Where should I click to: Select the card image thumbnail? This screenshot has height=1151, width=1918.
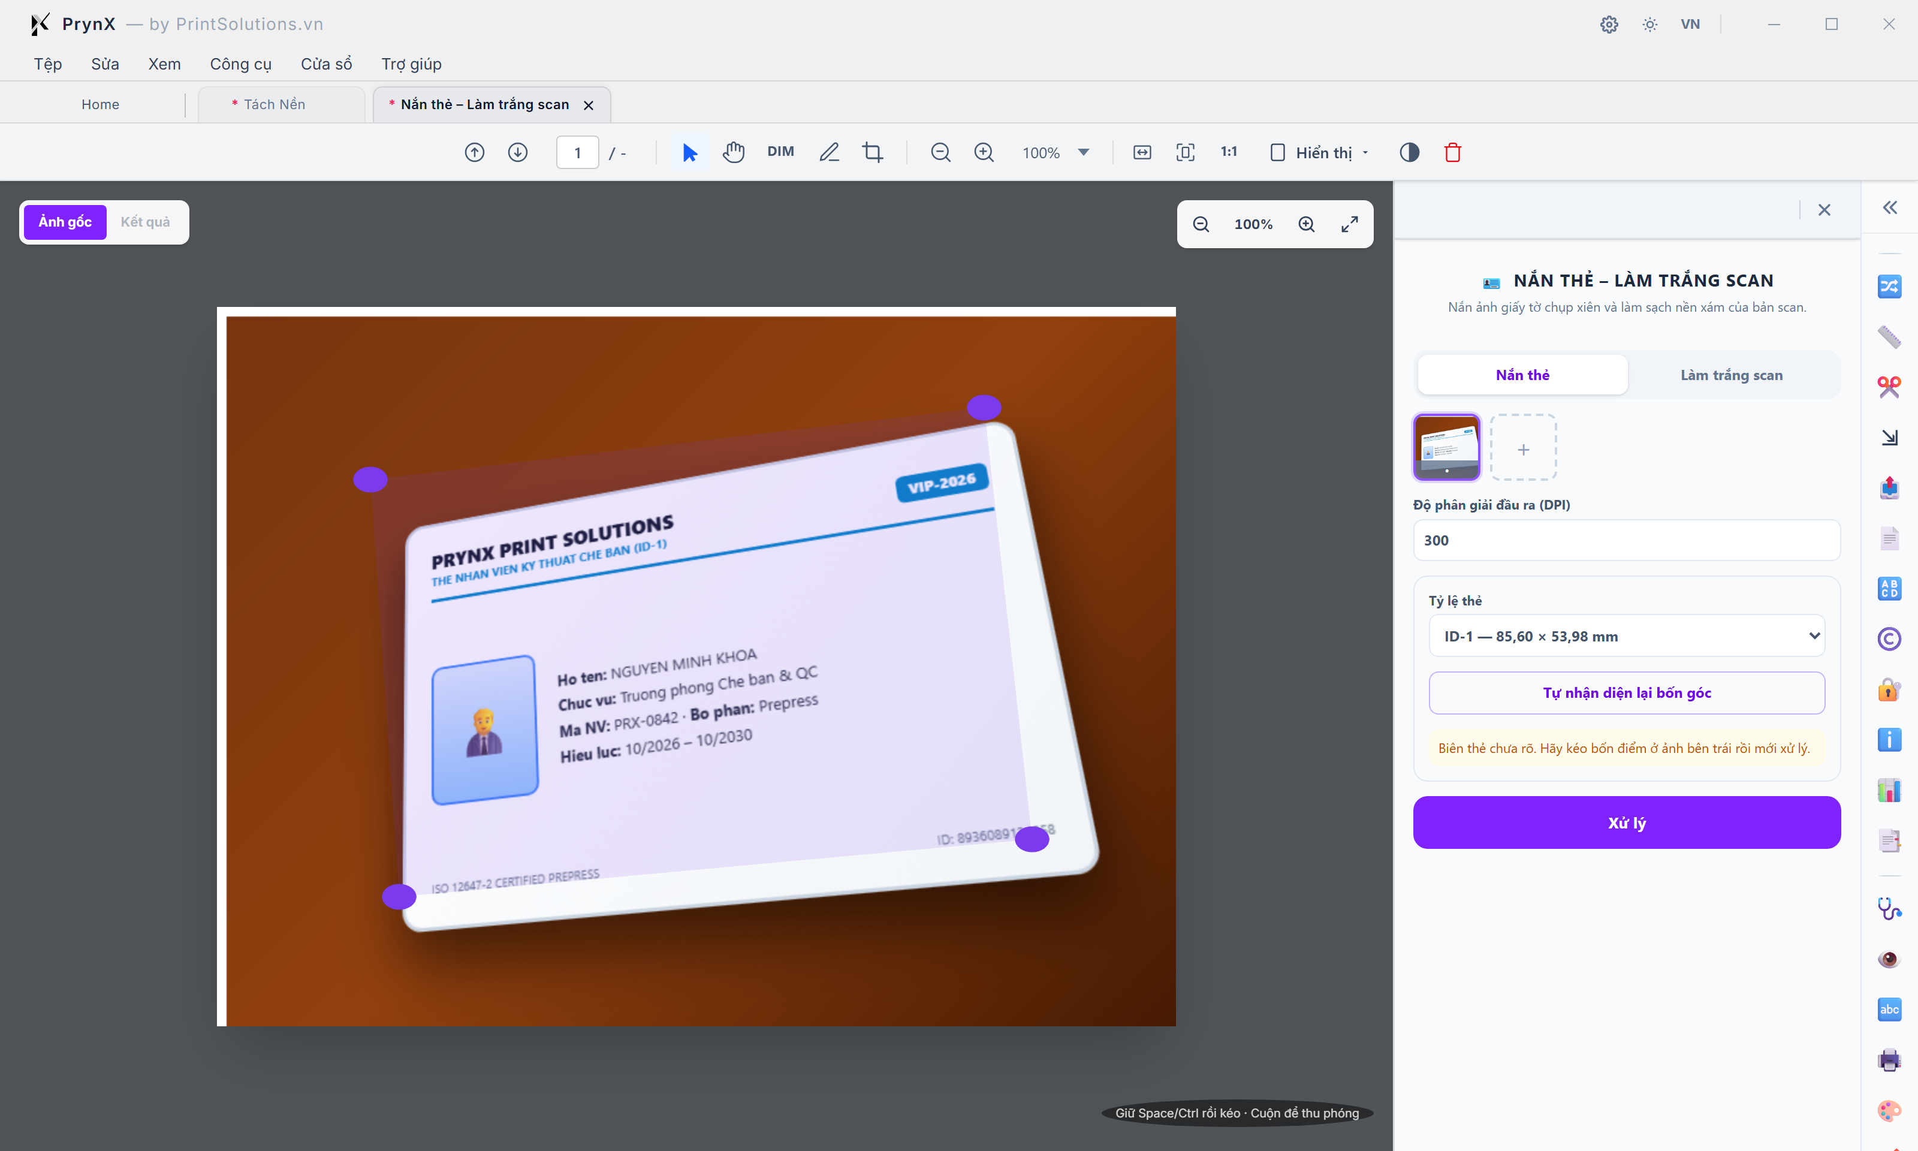coord(1447,448)
